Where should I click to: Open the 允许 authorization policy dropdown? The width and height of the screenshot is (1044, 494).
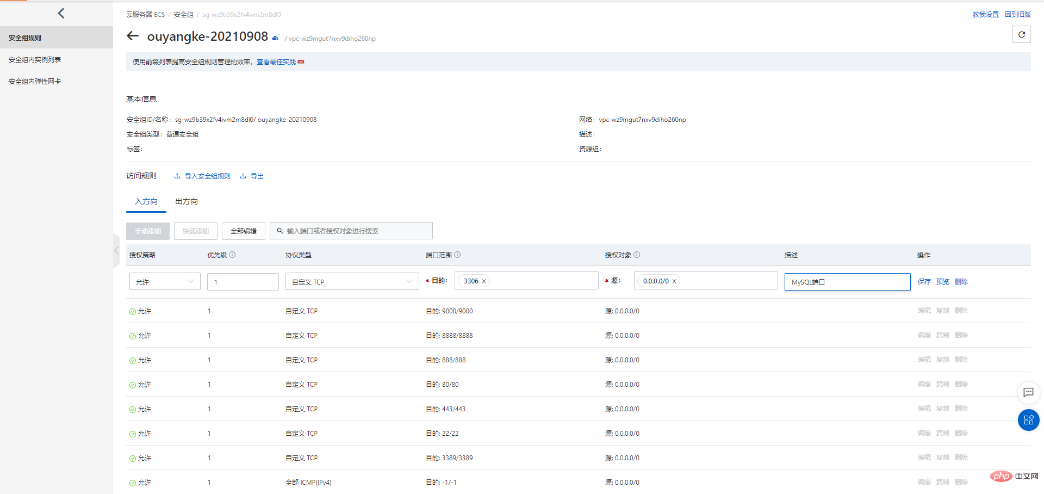coord(165,282)
